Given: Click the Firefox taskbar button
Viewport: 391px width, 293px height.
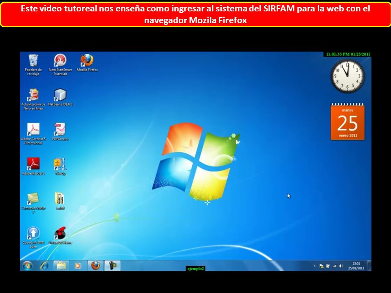Looking at the screenshot, I should point(95,266).
